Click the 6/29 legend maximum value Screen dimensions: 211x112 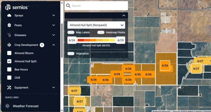[x=121, y=40]
